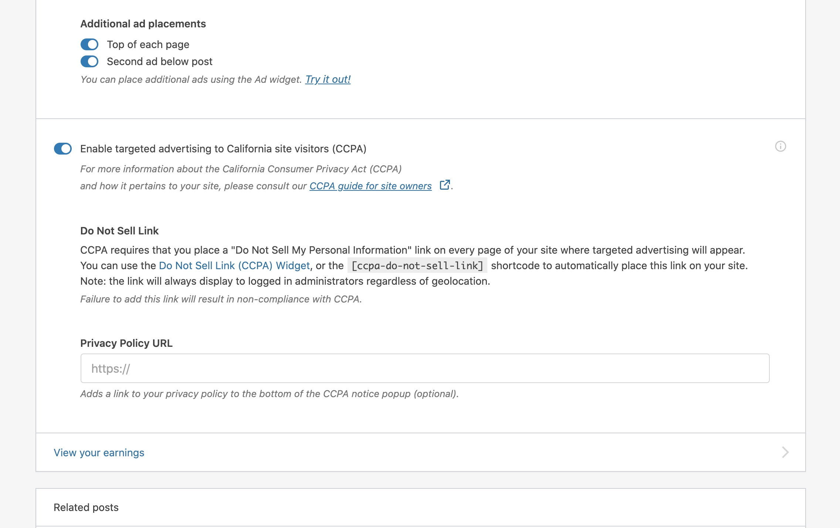The width and height of the screenshot is (840, 528).
Task: Click the "Do Not Sell Link" heading
Action: click(119, 231)
